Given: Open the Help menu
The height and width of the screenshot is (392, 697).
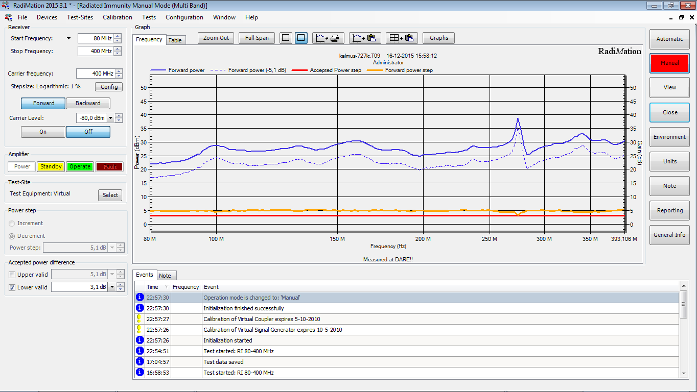Looking at the screenshot, I should pos(251,17).
